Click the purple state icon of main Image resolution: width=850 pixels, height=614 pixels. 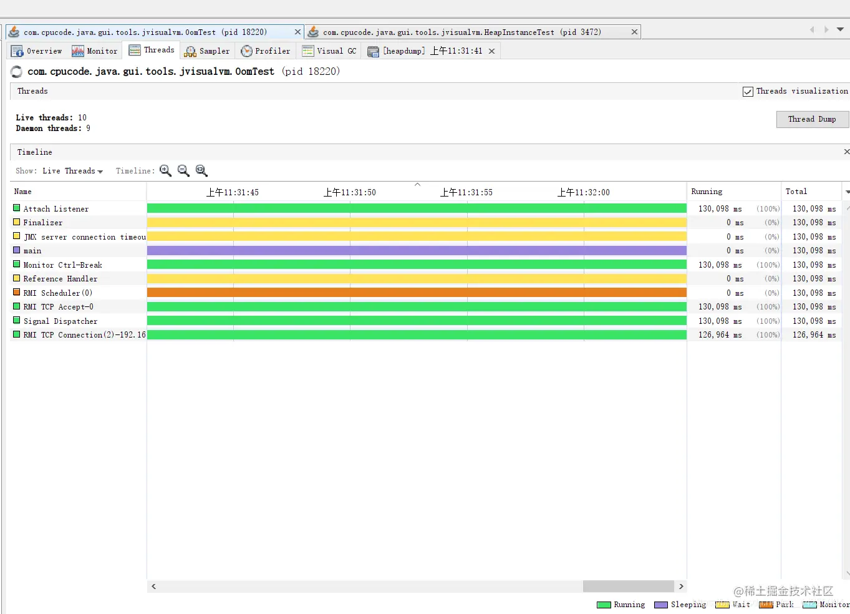(x=17, y=250)
